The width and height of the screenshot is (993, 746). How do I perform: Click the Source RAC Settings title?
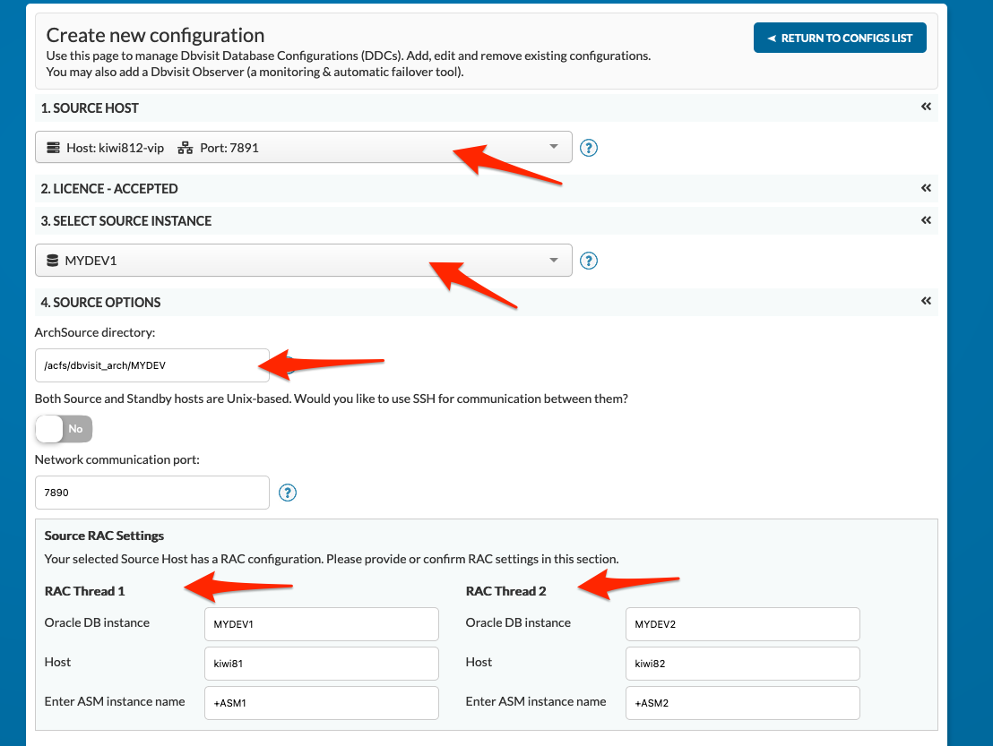pos(104,536)
